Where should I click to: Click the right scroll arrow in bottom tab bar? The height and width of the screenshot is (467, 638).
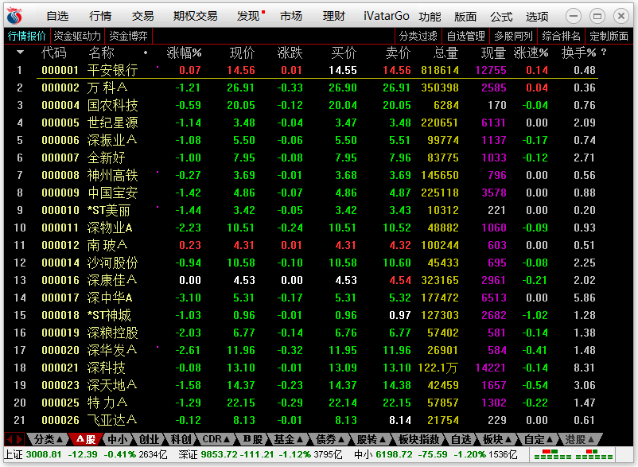(x=19, y=439)
